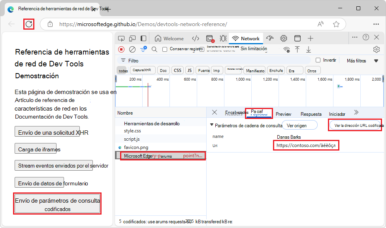Filter requests by CSS type
The width and height of the screenshot is (386, 228).
(177, 70)
